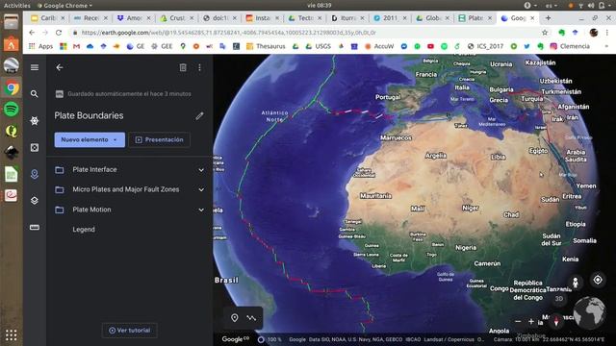Zoom in with the plus button
The width and height of the screenshot is (616, 346).
[x=531, y=321]
